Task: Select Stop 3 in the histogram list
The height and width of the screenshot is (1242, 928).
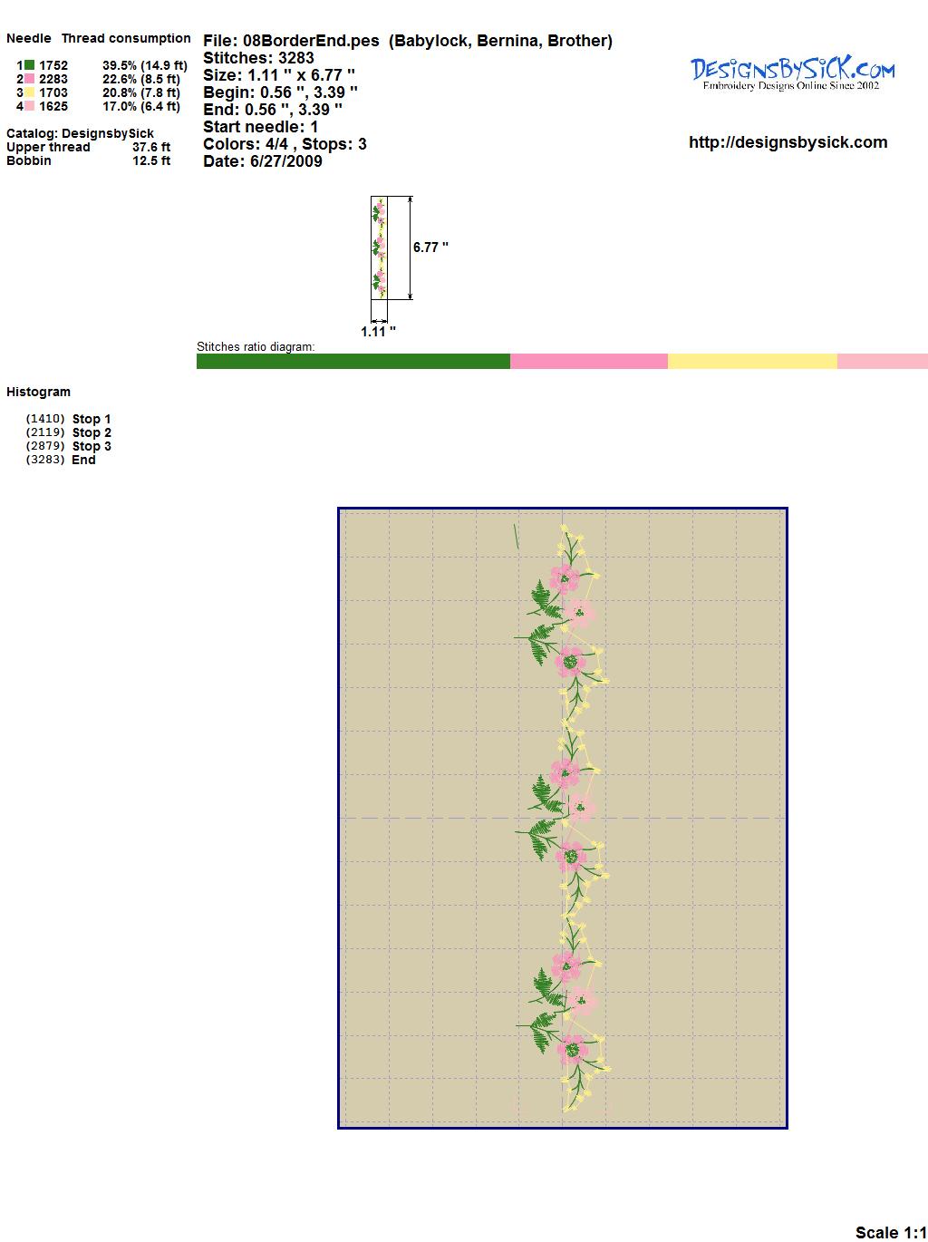Action: coord(92,446)
